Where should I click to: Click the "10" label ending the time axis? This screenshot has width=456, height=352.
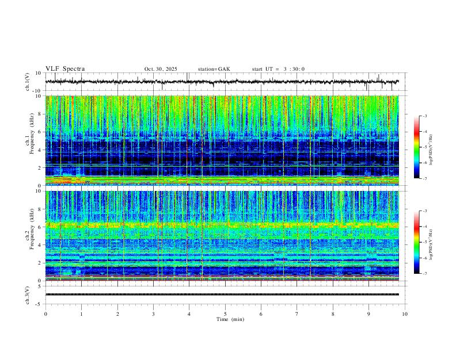click(x=405, y=314)
